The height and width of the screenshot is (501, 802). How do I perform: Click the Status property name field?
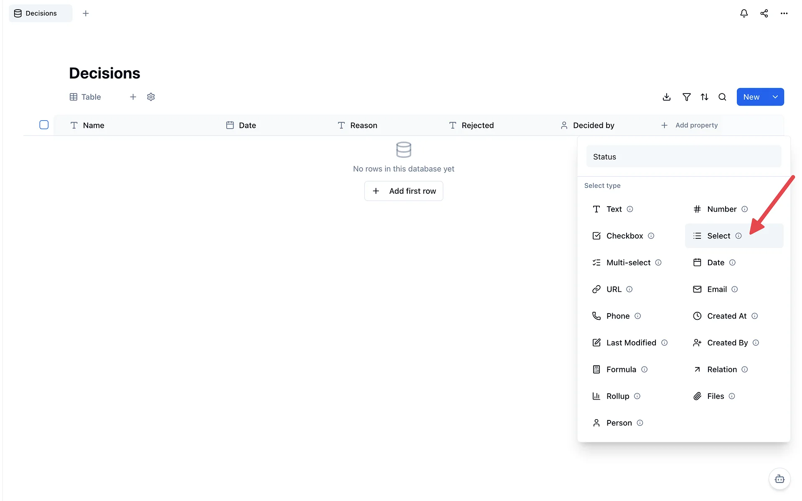pyautogui.click(x=684, y=157)
